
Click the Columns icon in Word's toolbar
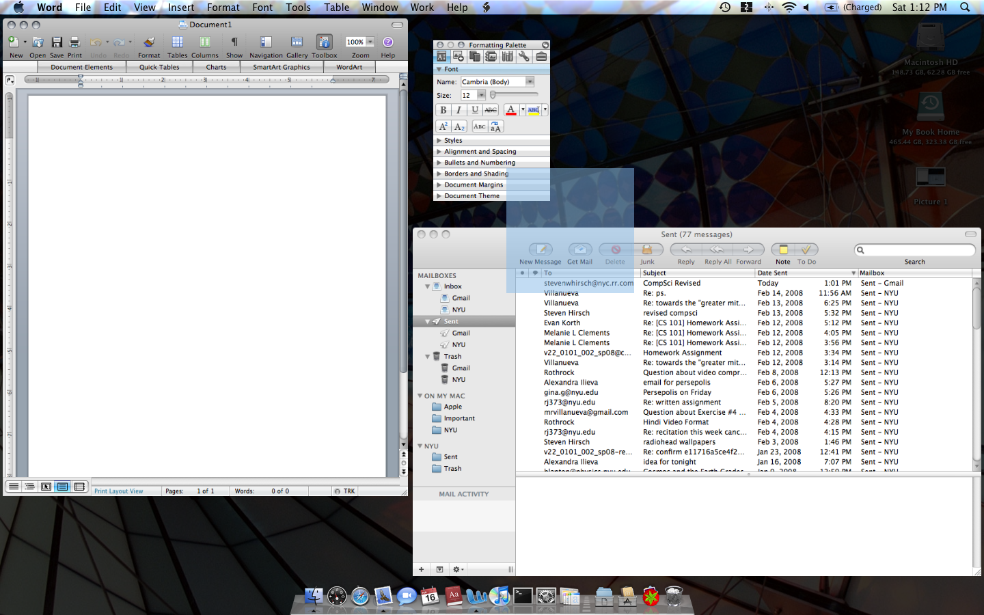coord(204,42)
